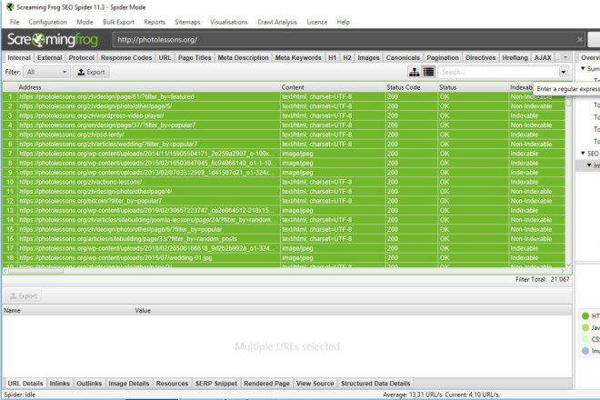Click the HTML green legend dot
The image size is (600, 400).
[x=585, y=316]
